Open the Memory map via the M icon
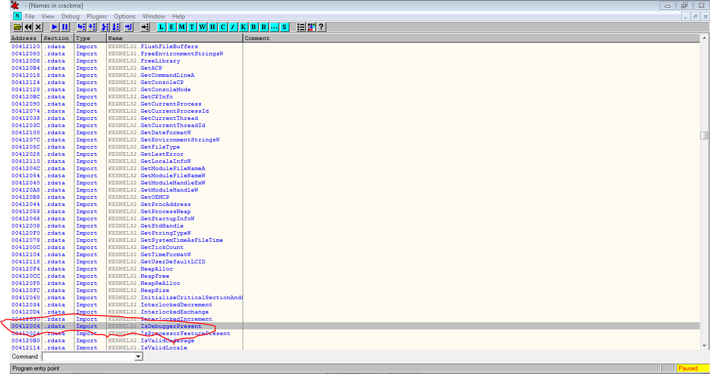Viewport: 710px width, 374px height. (181, 27)
